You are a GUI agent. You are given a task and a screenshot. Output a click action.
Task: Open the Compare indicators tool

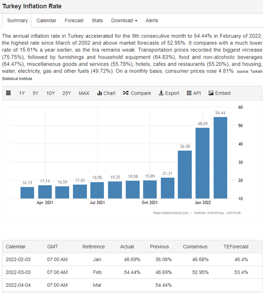tap(137, 93)
